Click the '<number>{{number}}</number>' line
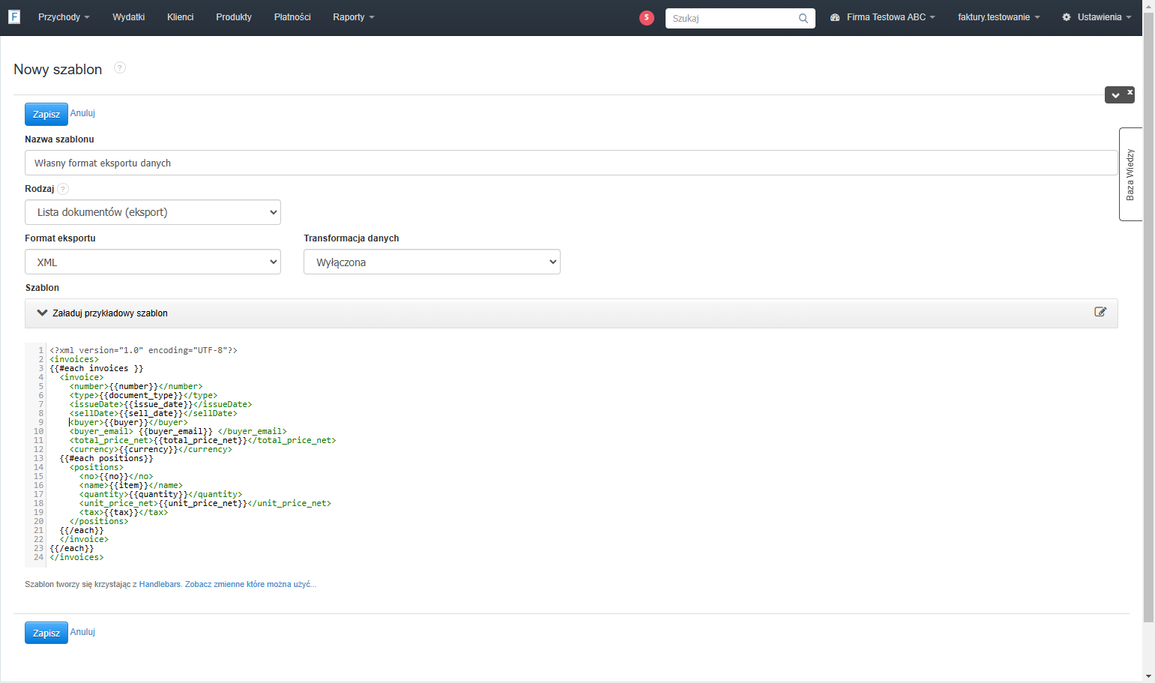The height and width of the screenshot is (683, 1155). pyautogui.click(x=136, y=386)
